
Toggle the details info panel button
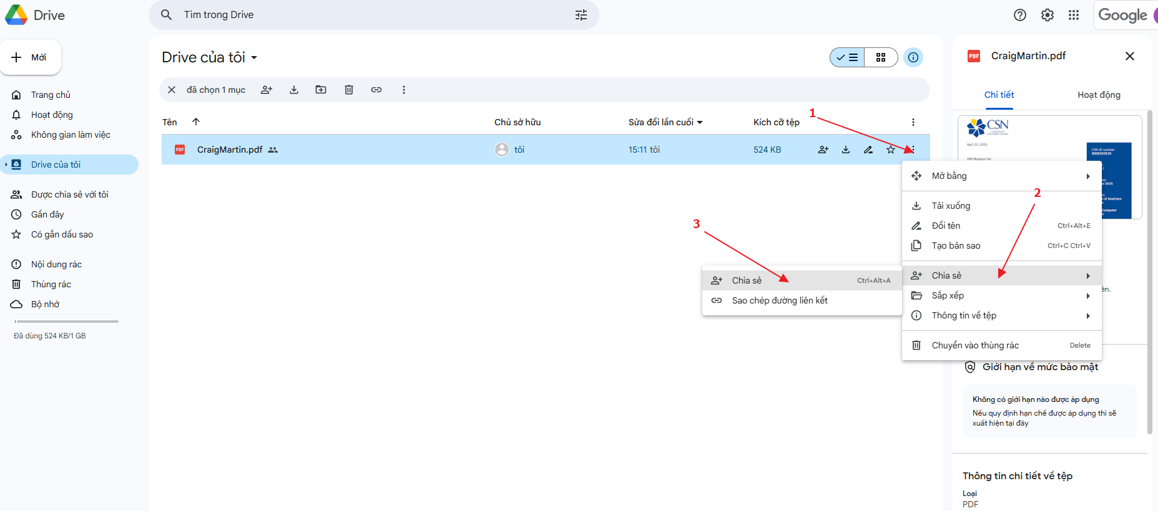click(913, 57)
